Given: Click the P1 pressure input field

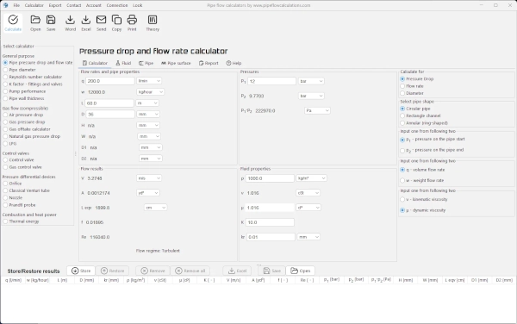Looking at the screenshot, I should tap(271, 81).
